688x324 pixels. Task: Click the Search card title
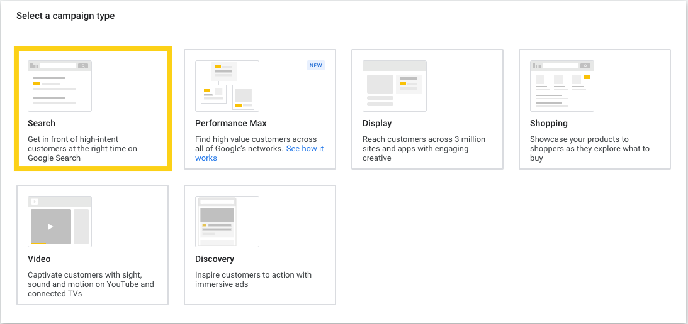(x=42, y=124)
